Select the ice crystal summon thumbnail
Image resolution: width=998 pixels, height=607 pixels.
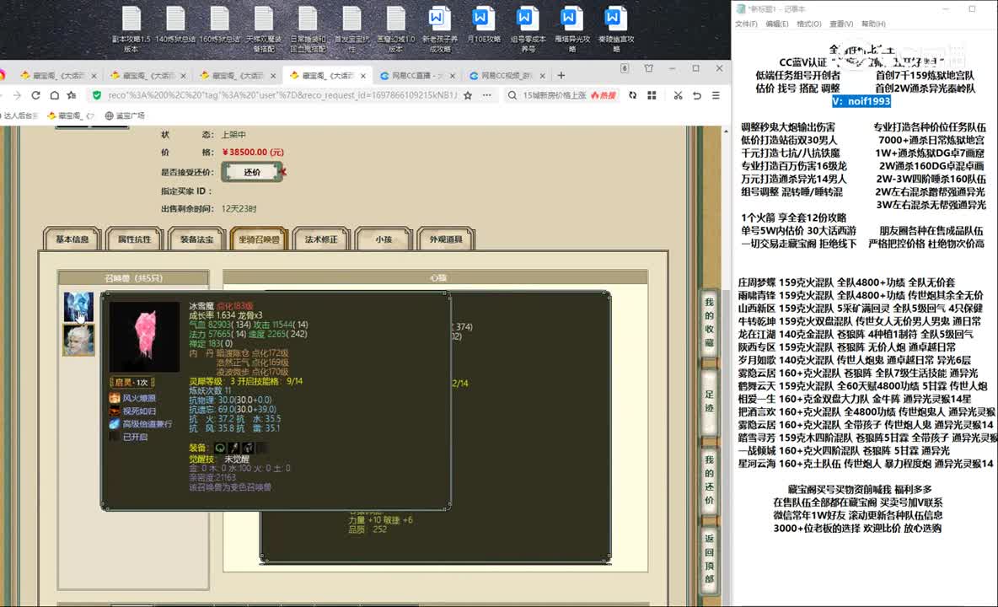tap(78, 308)
